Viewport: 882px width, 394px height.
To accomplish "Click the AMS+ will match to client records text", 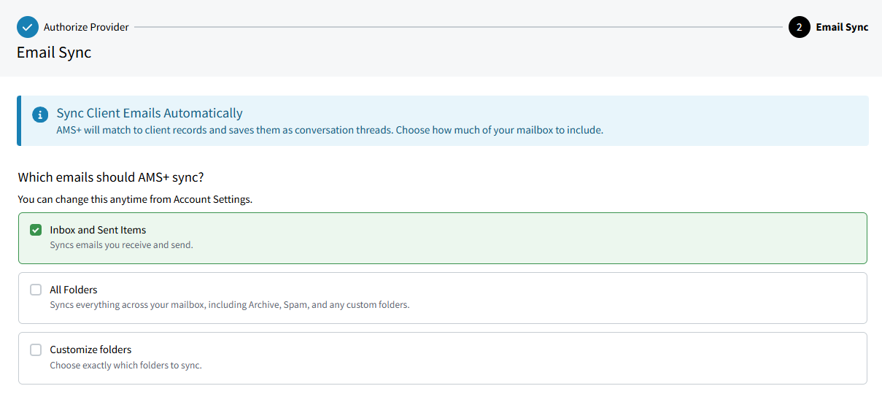I will pos(330,131).
